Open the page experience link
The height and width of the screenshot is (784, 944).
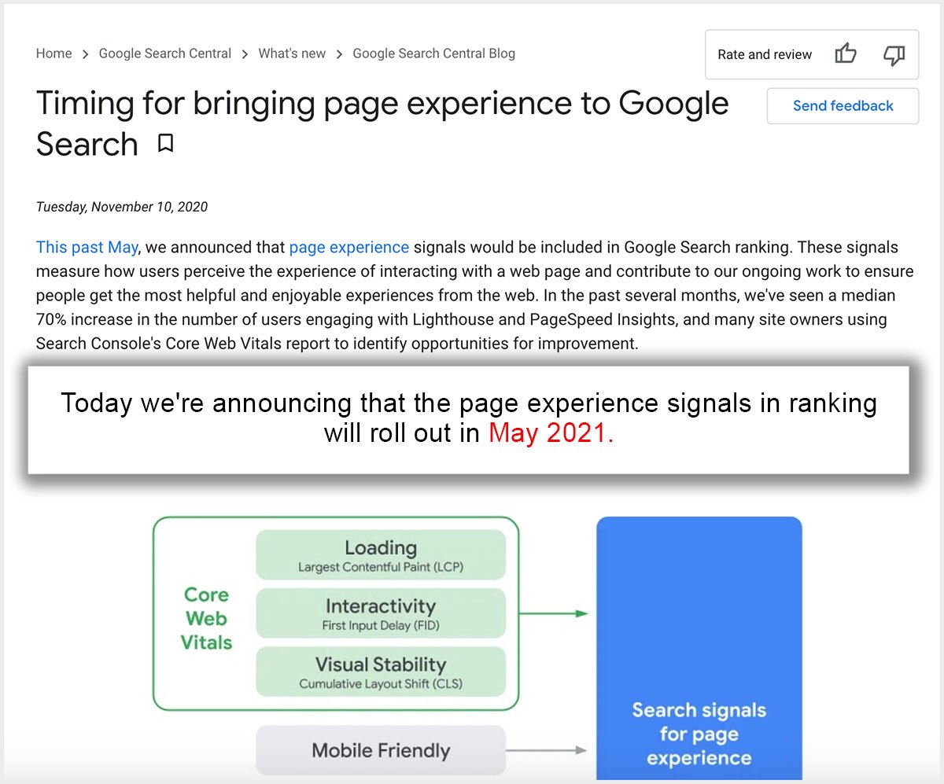pos(348,247)
